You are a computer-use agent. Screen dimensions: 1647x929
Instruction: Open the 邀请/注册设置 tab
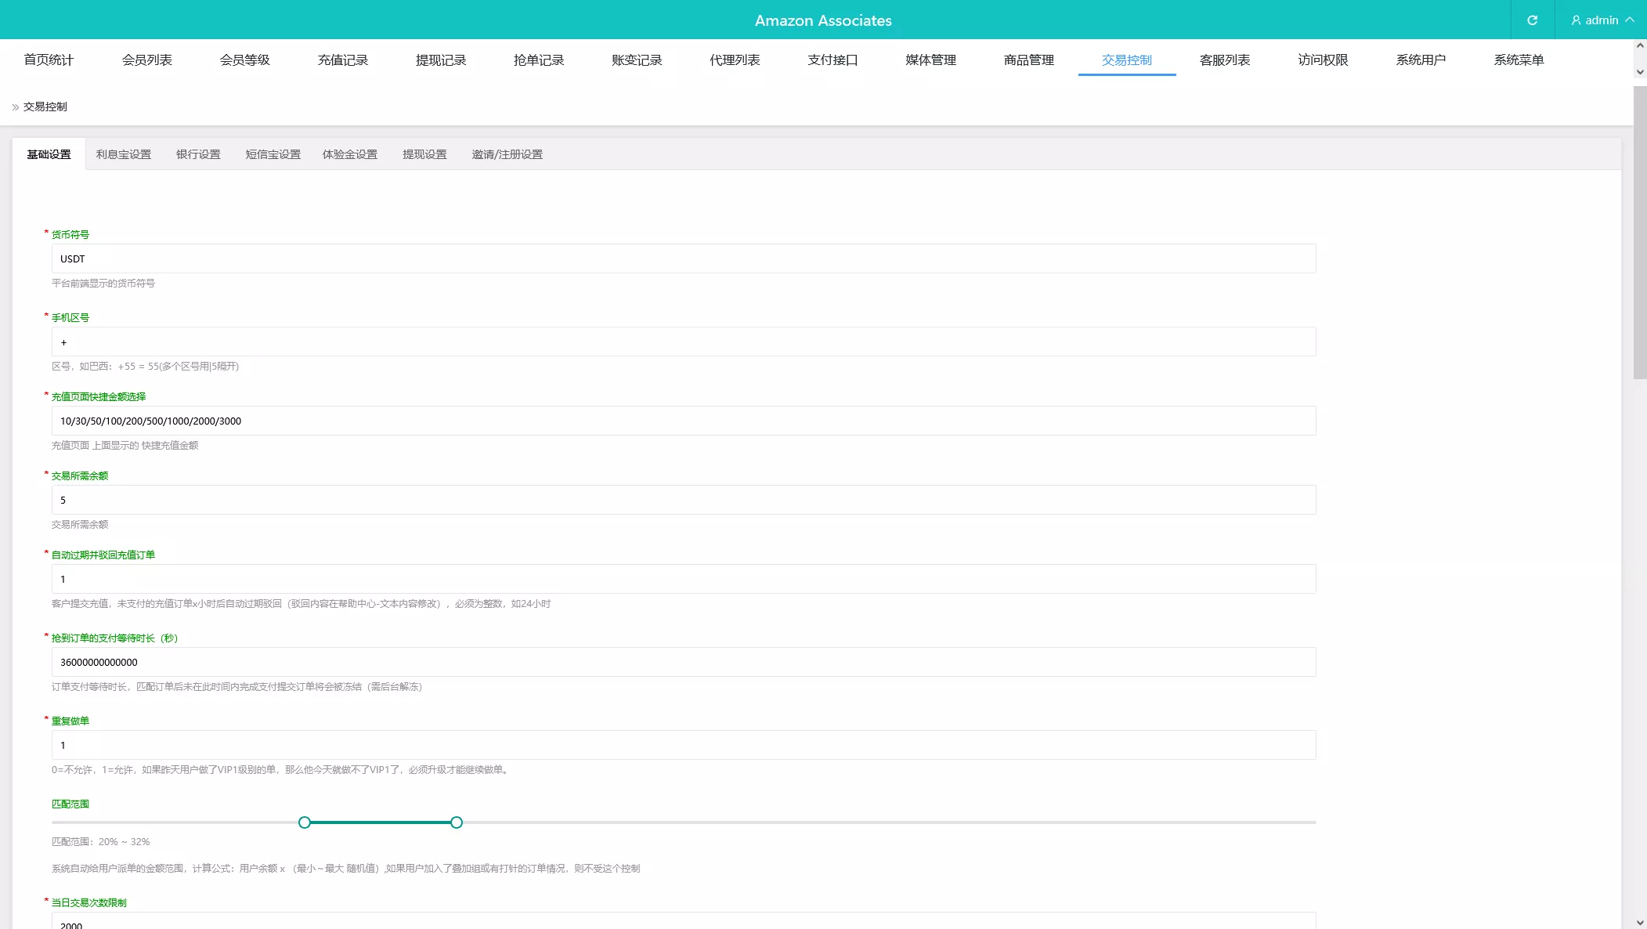tap(507, 154)
